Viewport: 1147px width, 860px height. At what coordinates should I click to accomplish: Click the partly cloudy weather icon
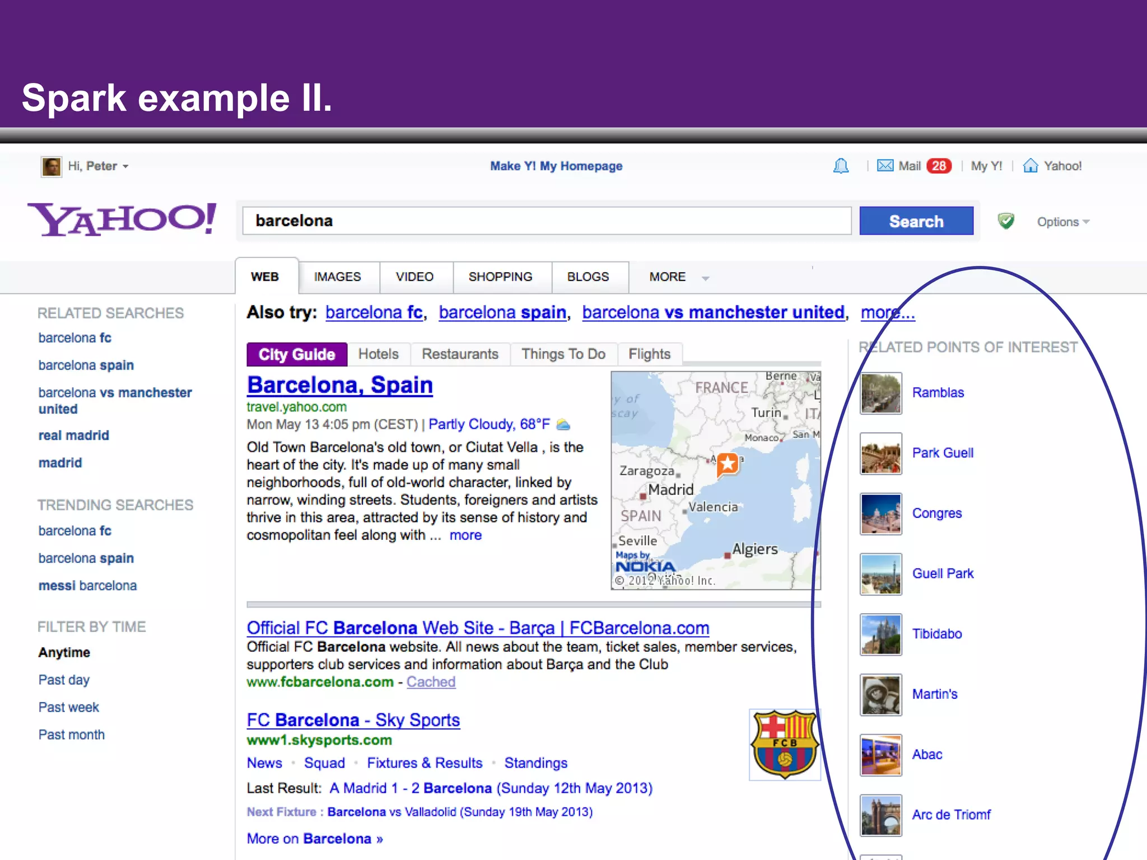563,425
